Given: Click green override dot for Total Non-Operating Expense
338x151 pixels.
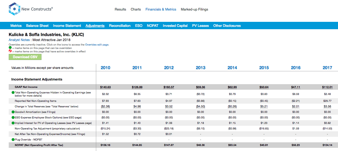Looking at the screenshot, I should (x=13, y=93).
